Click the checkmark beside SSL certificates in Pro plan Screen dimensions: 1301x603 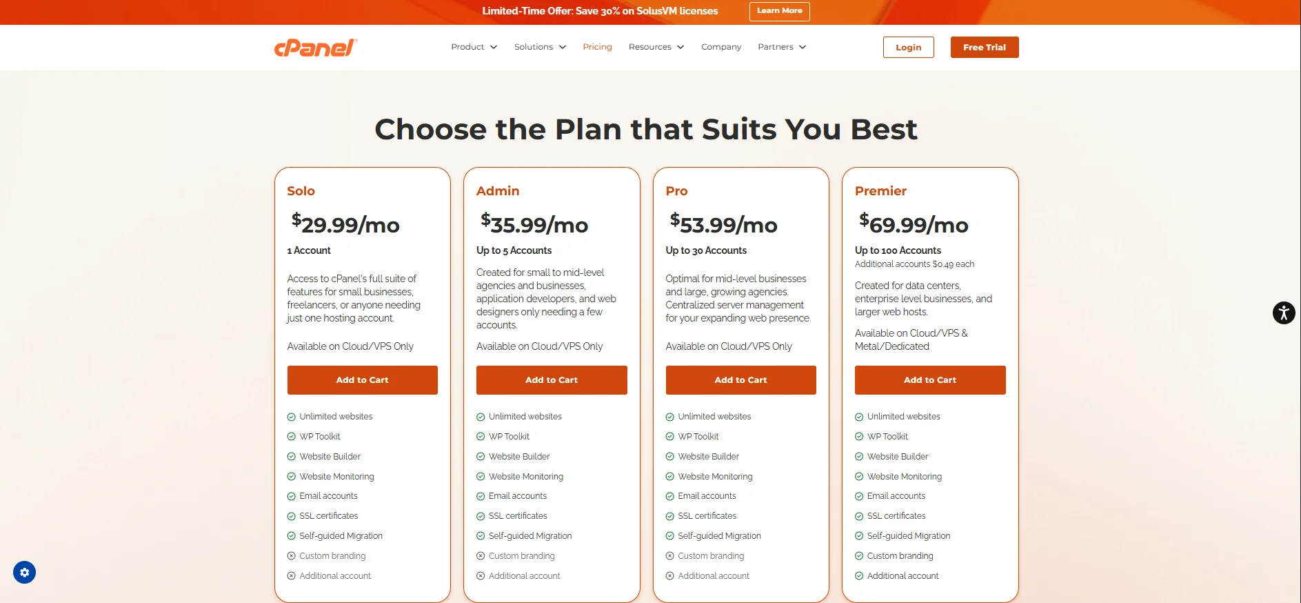click(669, 516)
